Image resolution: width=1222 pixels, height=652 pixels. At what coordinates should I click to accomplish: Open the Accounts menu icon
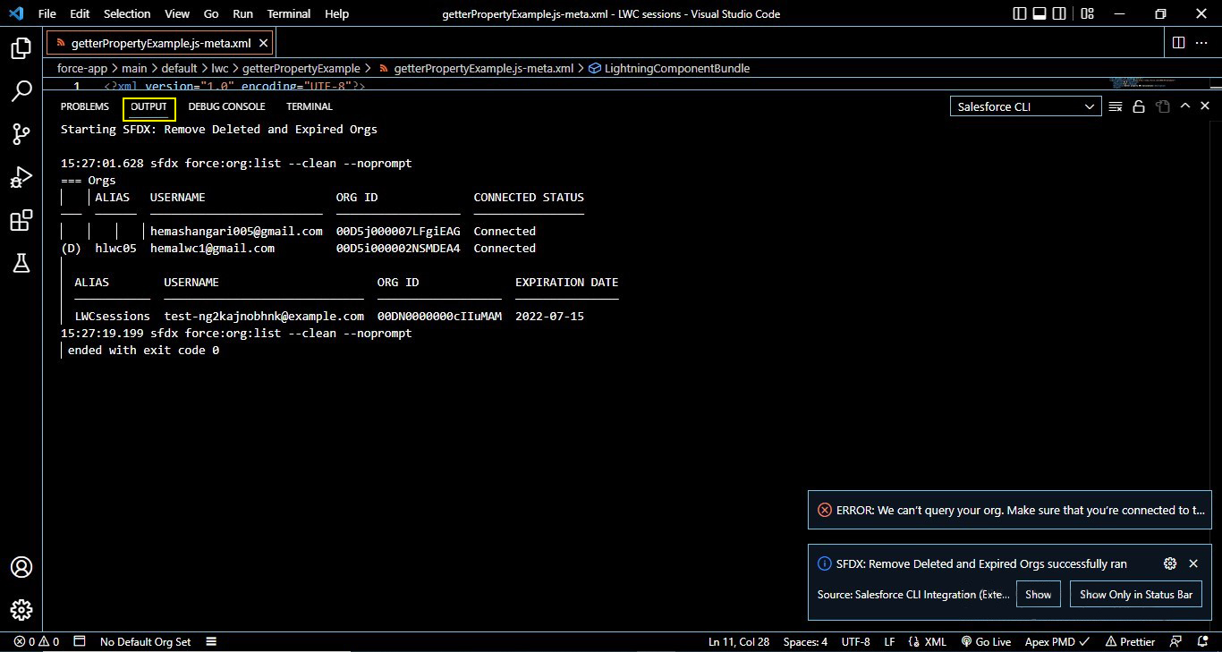[21, 567]
